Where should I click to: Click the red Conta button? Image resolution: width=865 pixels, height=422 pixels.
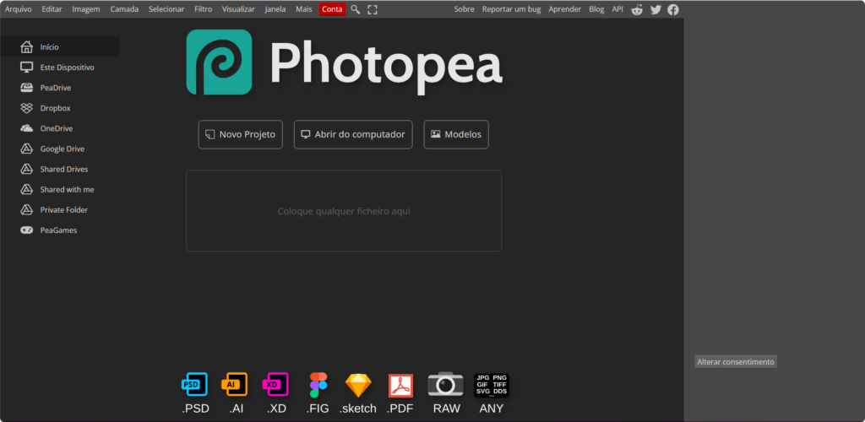tap(332, 9)
